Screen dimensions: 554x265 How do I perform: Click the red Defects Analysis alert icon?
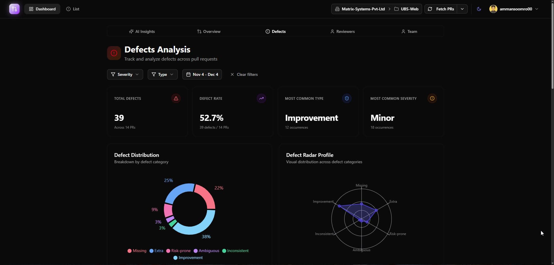point(114,53)
